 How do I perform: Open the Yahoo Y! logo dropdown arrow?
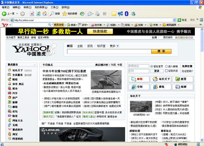[x=10, y=25]
